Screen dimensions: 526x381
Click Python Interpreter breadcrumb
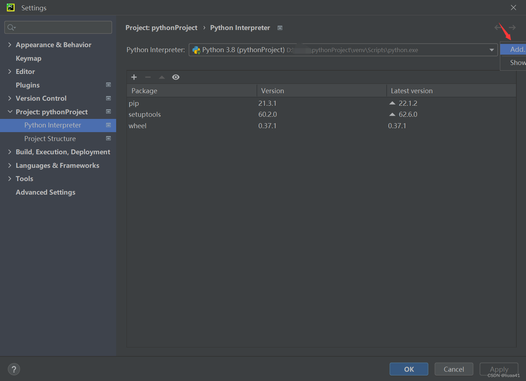(240, 28)
